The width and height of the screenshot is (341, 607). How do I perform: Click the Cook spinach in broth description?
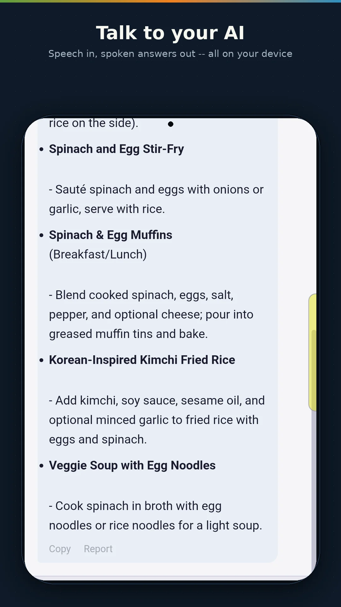(156, 516)
